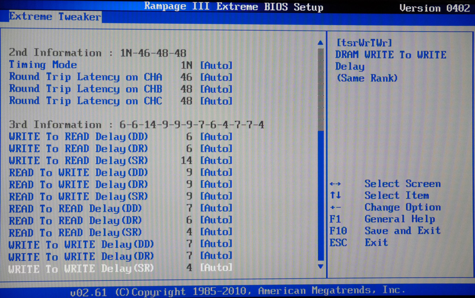Click the ESC Exit hint
The width and height of the screenshot is (475, 298).
point(359,242)
